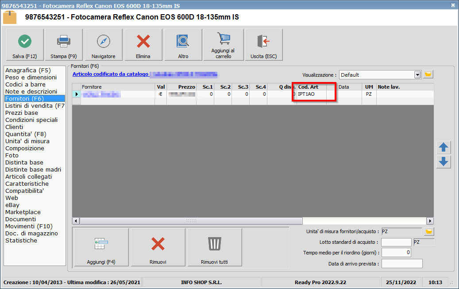Screen dimensions: 459x289
Task: Switch to Prezzi base
Action: coord(22,113)
